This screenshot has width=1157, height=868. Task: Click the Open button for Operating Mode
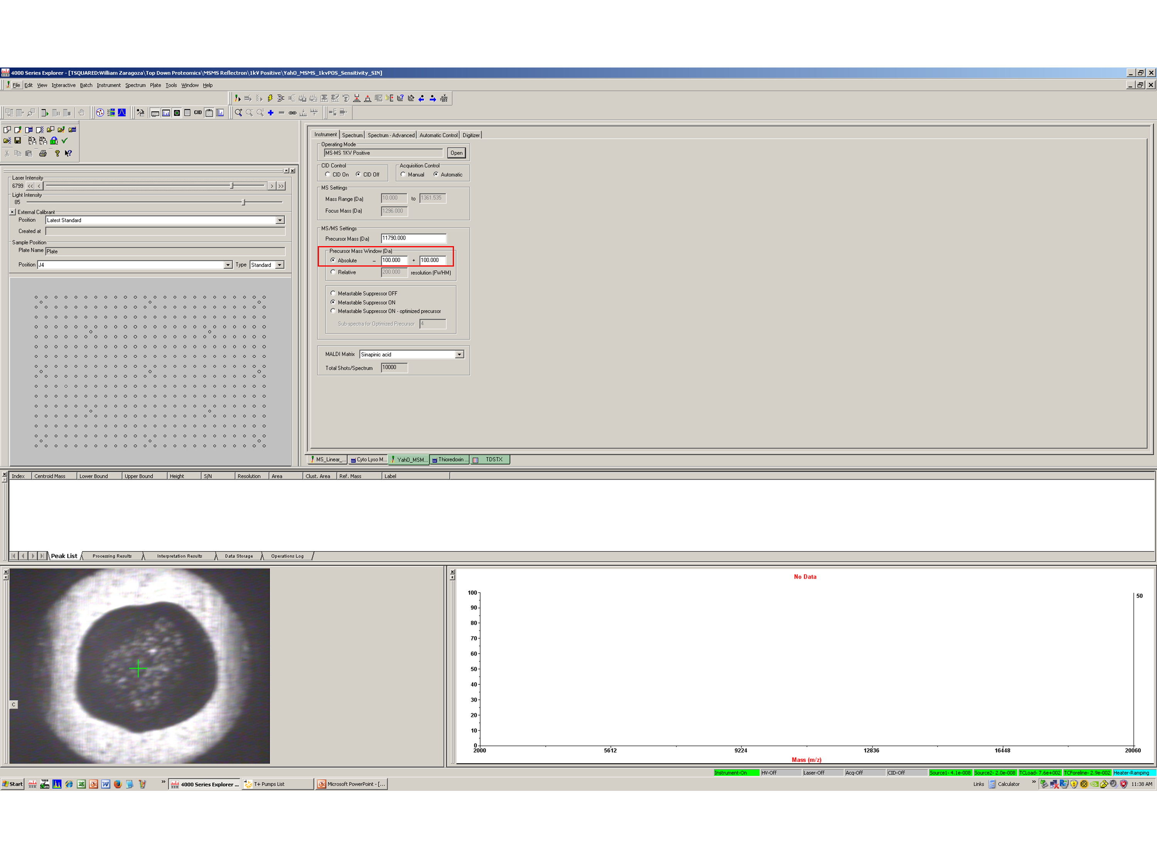[456, 153]
